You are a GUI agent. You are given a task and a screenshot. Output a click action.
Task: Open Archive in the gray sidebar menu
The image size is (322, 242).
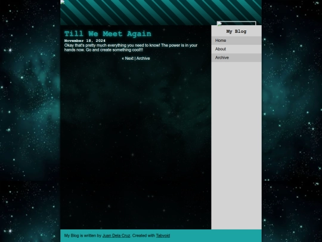pos(236,58)
